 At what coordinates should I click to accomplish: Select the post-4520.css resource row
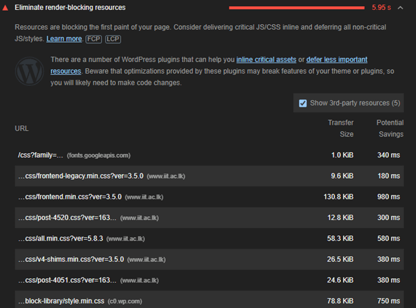(200, 217)
